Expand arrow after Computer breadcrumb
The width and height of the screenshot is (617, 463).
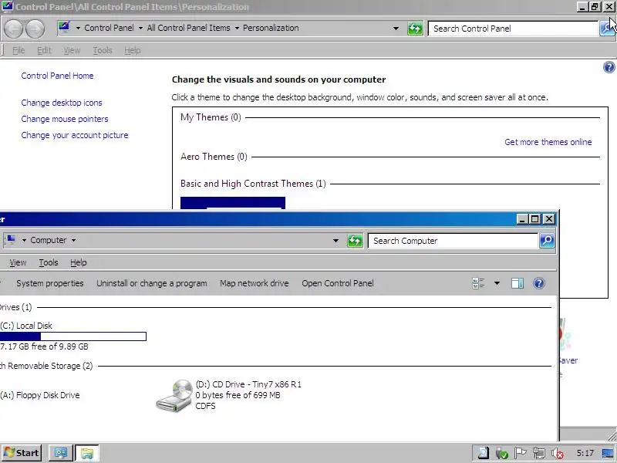73,241
